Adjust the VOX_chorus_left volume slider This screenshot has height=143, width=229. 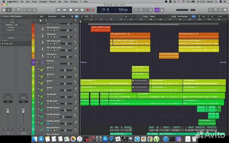click(x=66, y=44)
